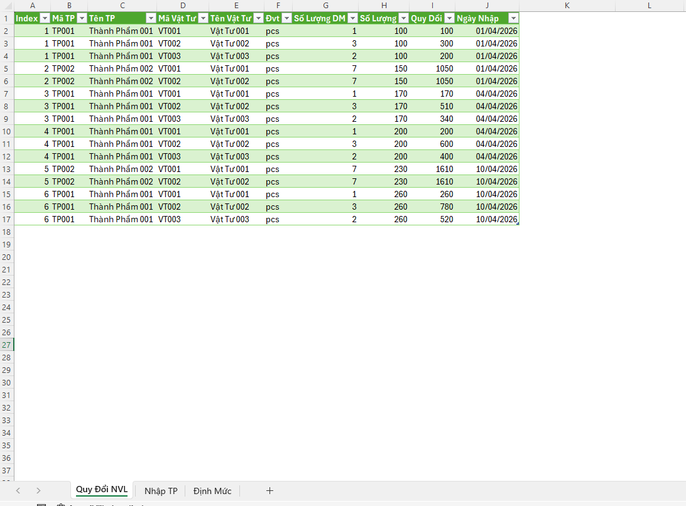
Task: Switch to the Nhập TP sheet tab
Action: tap(161, 491)
